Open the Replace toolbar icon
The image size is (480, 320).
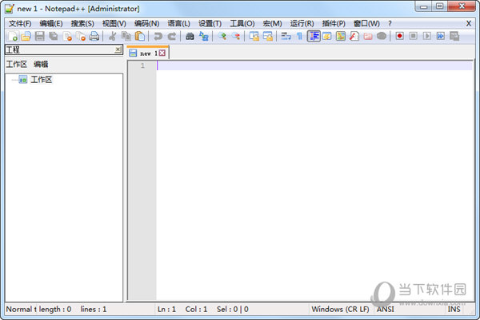coord(203,37)
